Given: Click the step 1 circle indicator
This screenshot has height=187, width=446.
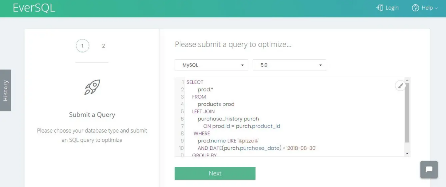Looking at the screenshot, I should 82,45.
